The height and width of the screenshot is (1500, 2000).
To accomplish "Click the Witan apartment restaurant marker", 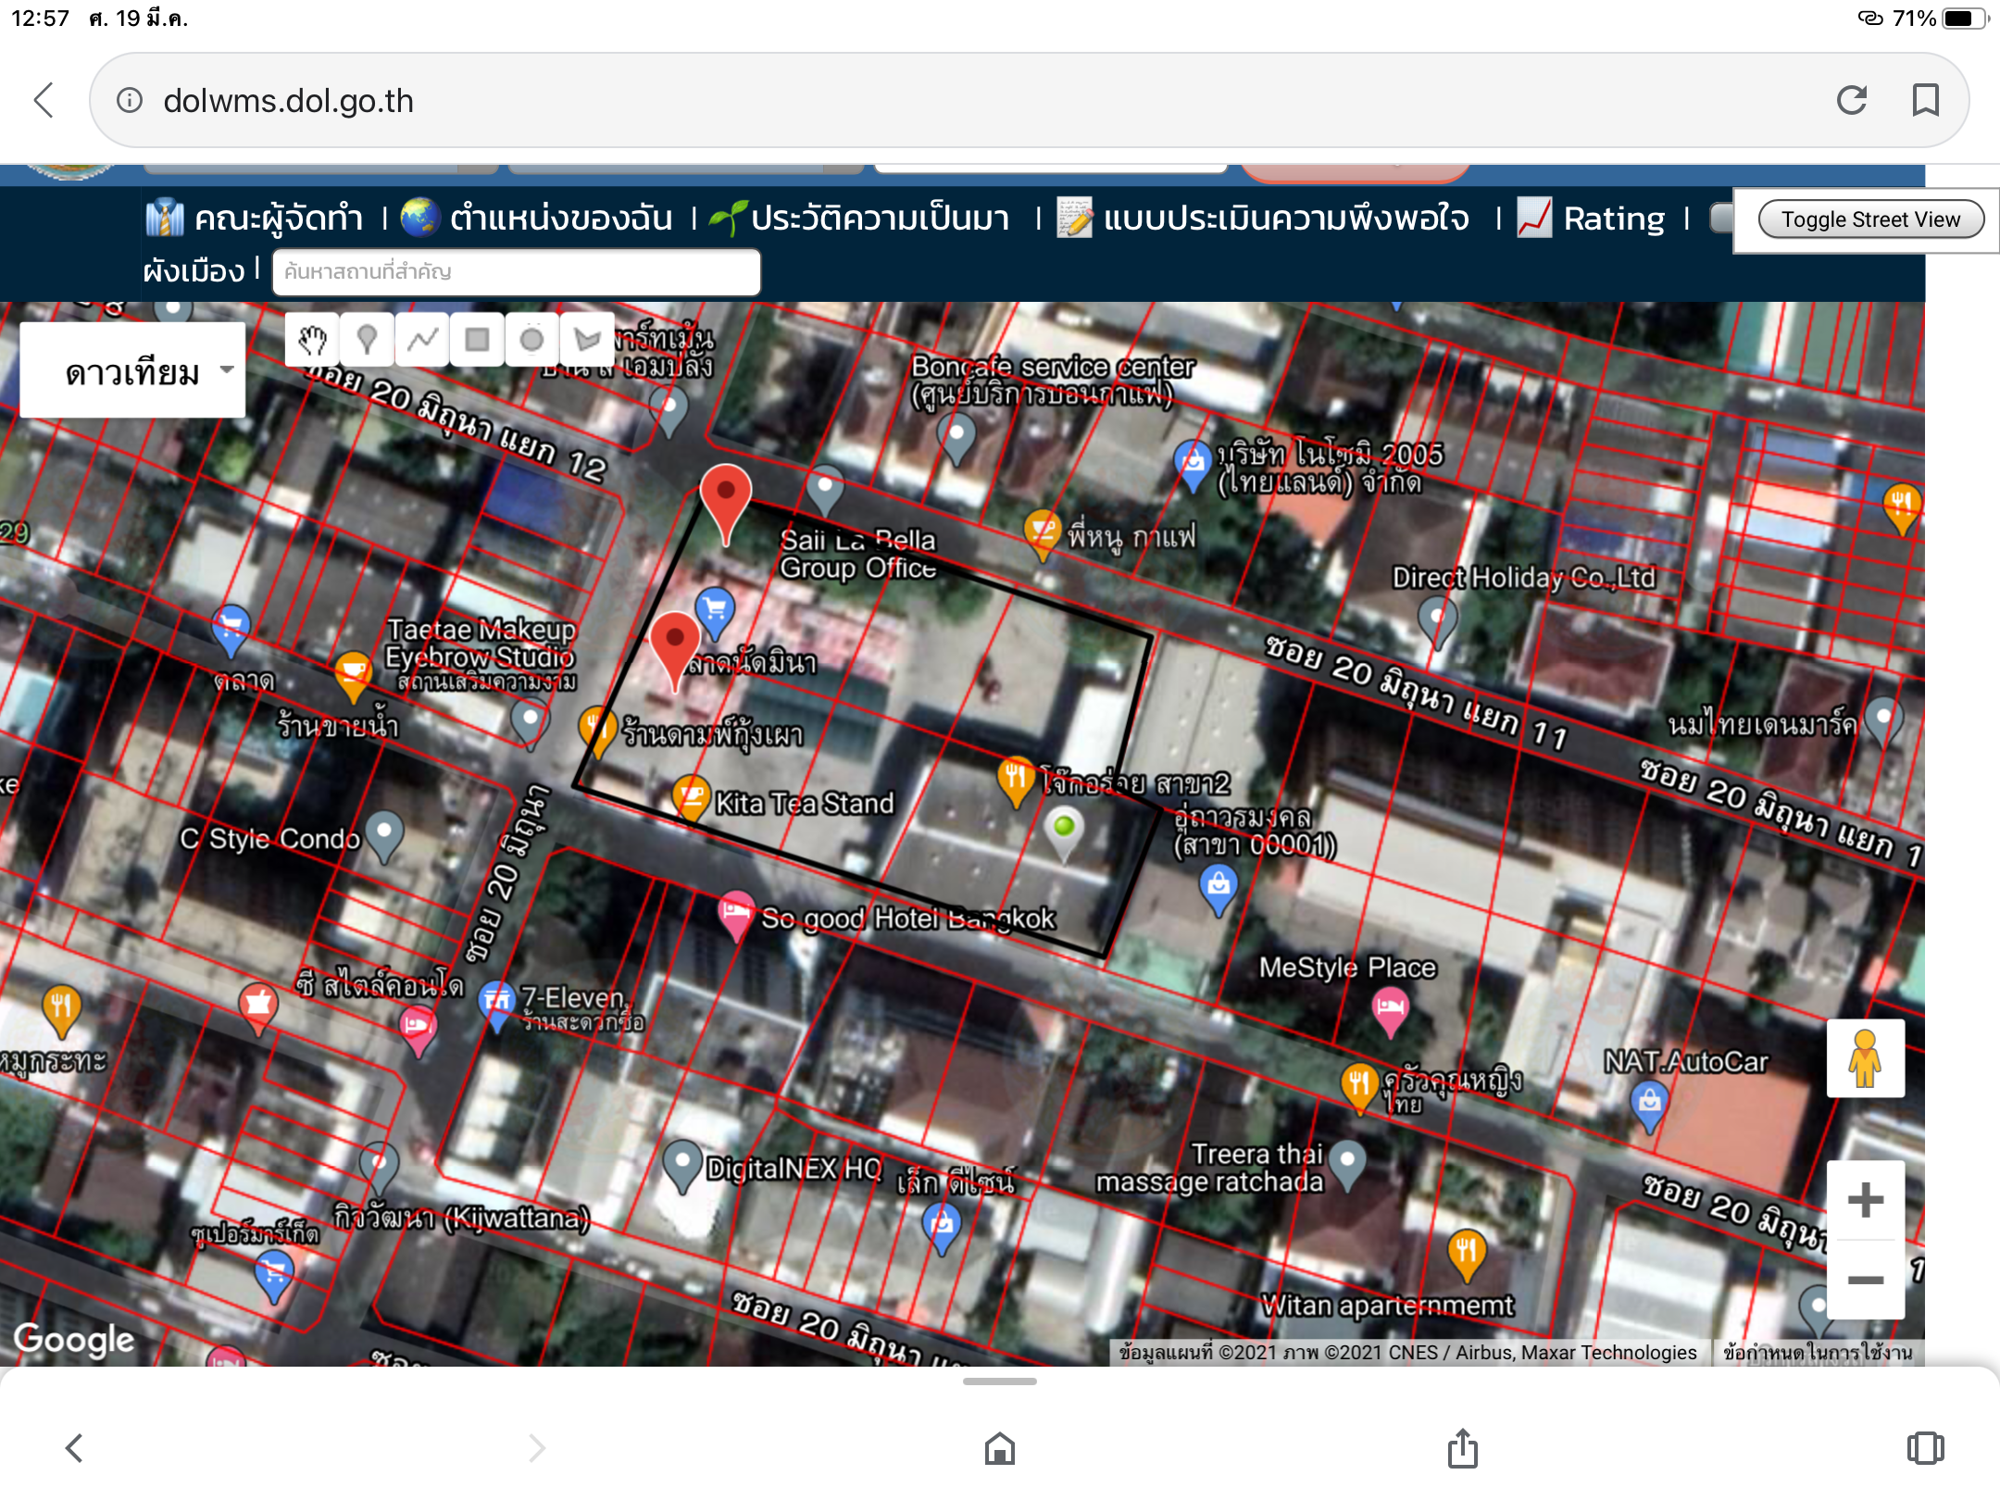I will click(x=1467, y=1256).
